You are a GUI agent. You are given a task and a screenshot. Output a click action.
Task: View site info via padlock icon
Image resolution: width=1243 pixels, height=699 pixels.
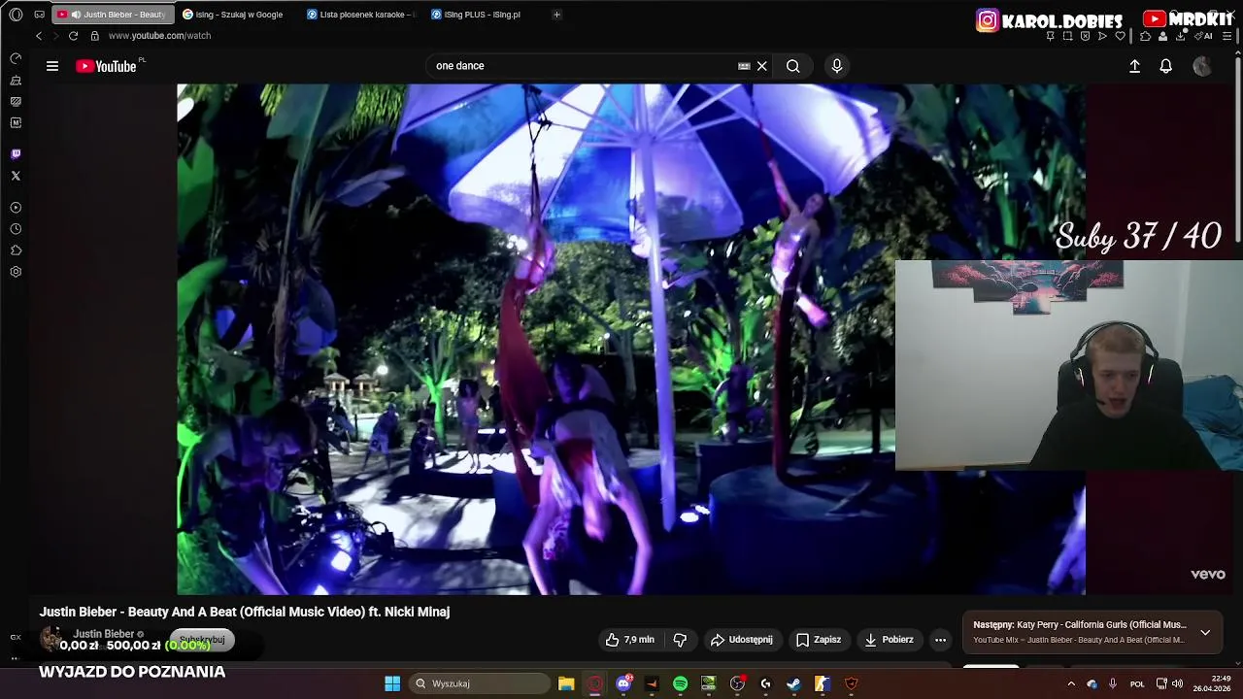coord(94,36)
